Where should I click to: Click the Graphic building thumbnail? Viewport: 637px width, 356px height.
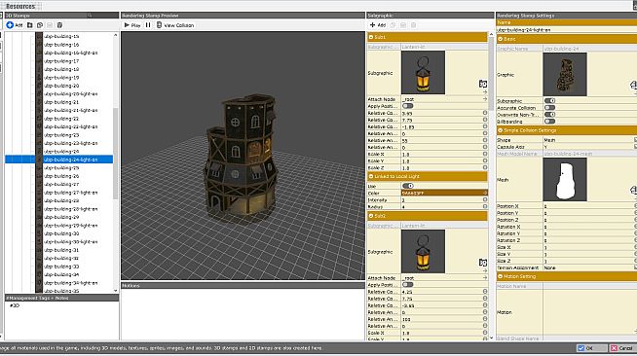pyautogui.click(x=565, y=74)
